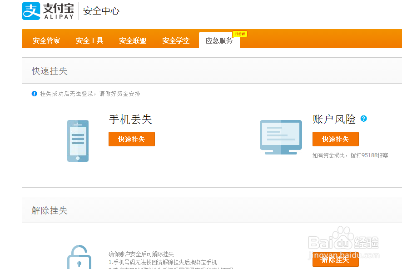Click the blue info icon beside the 挂失 tip
Image resolution: width=402 pixels, height=269 pixels.
[x=35, y=93]
